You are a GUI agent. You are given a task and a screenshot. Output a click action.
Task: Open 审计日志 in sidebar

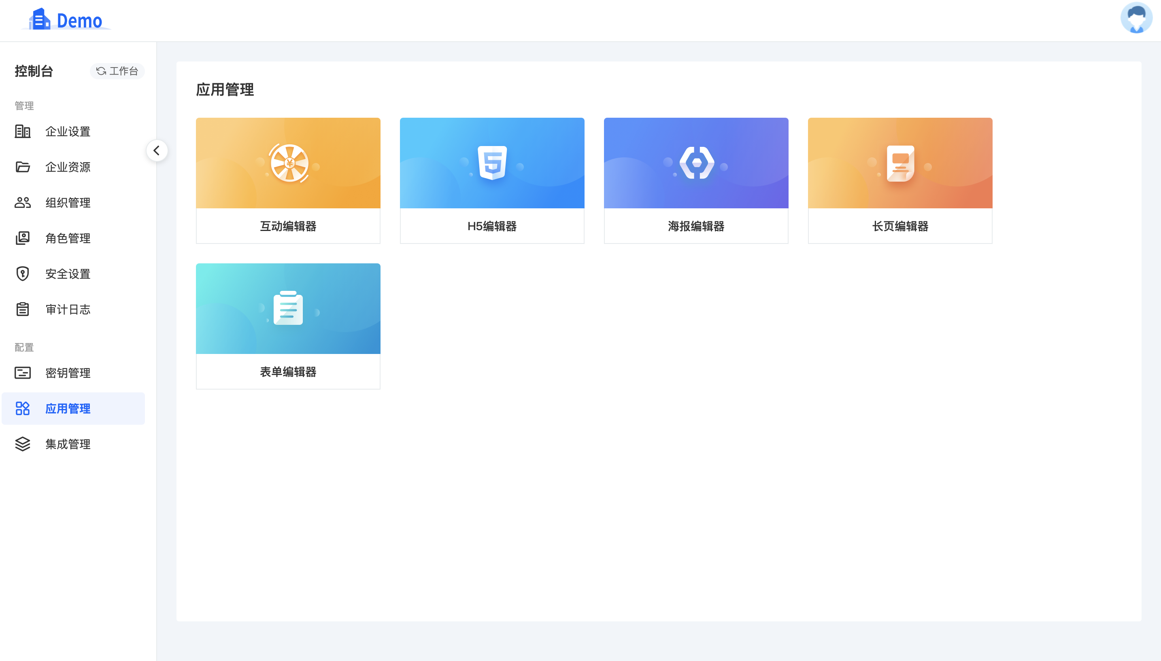73,309
